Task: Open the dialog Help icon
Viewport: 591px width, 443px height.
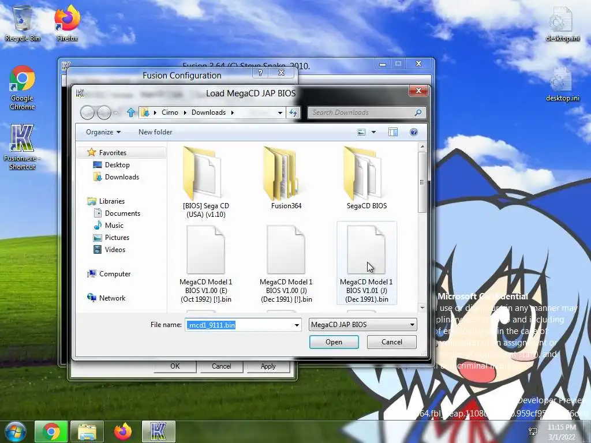Action: (x=413, y=132)
